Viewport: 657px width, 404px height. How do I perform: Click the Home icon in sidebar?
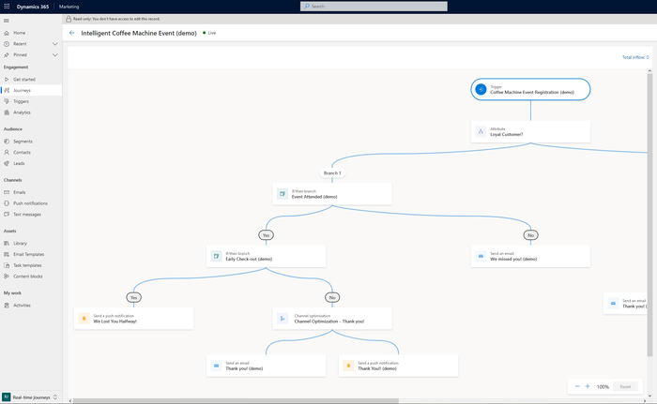point(7,33)
